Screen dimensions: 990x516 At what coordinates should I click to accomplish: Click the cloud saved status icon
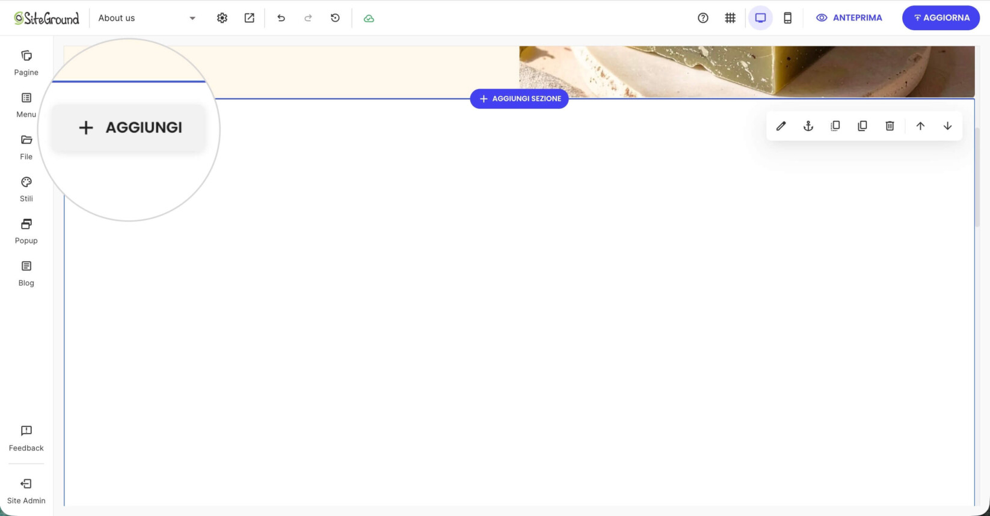point(369,19)
